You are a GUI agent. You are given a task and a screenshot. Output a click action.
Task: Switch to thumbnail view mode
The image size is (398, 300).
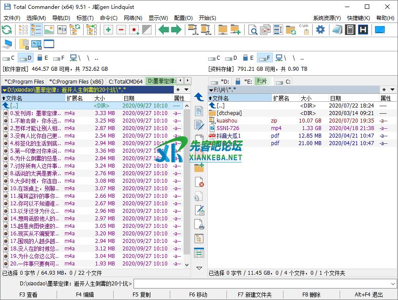(49, 30)
